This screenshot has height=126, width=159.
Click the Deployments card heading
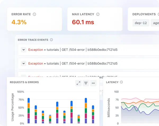pos(144,14)
